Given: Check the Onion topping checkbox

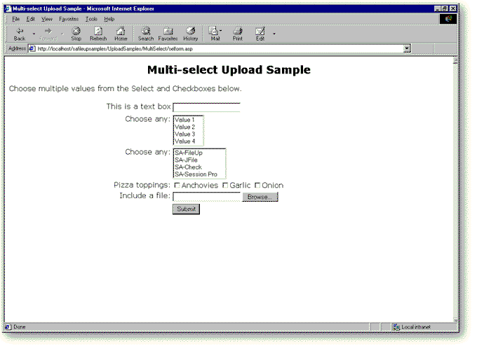Looking at the screenshot, I should click(x=257, y=186).
